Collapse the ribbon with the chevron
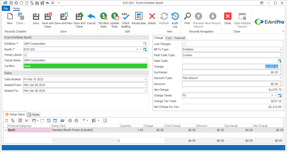Screen dimensions: 287x152 click(x=283, y=31)
